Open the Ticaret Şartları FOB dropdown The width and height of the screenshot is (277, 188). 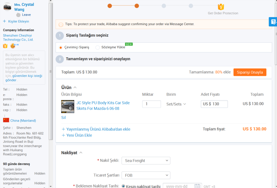coord(146,175)
